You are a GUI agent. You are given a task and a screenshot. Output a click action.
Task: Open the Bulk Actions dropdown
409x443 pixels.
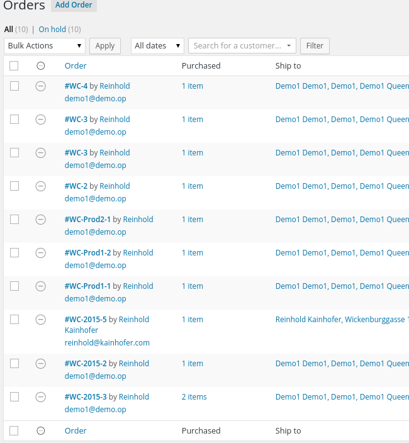tap(45, 46)
